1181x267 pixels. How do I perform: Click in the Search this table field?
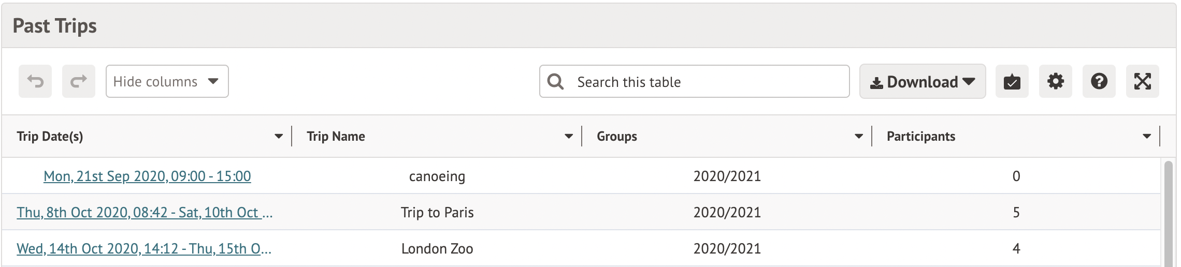coord(704,82)
